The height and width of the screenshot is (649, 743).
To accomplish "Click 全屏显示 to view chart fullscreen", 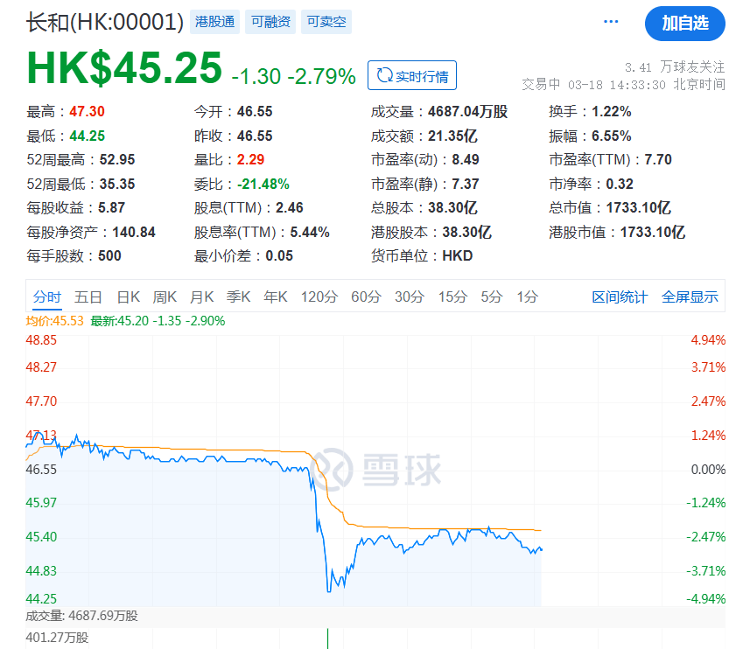I will (x=690, y=297).
